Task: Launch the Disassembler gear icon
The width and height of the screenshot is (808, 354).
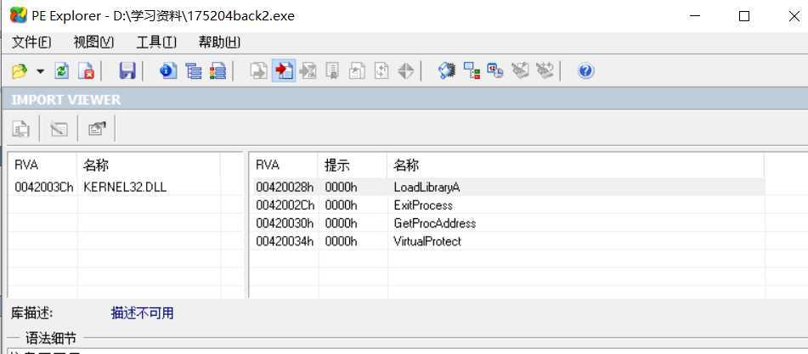Action: 447,71
